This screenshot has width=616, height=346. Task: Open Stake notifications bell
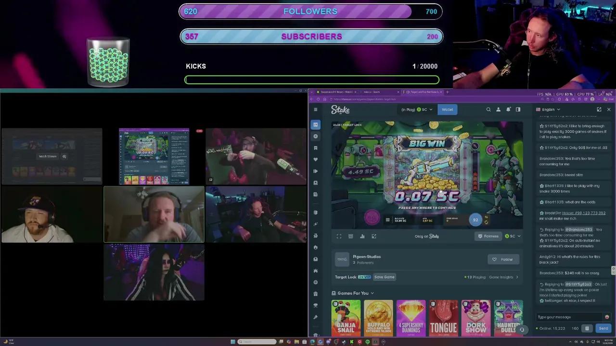(508, 110)
